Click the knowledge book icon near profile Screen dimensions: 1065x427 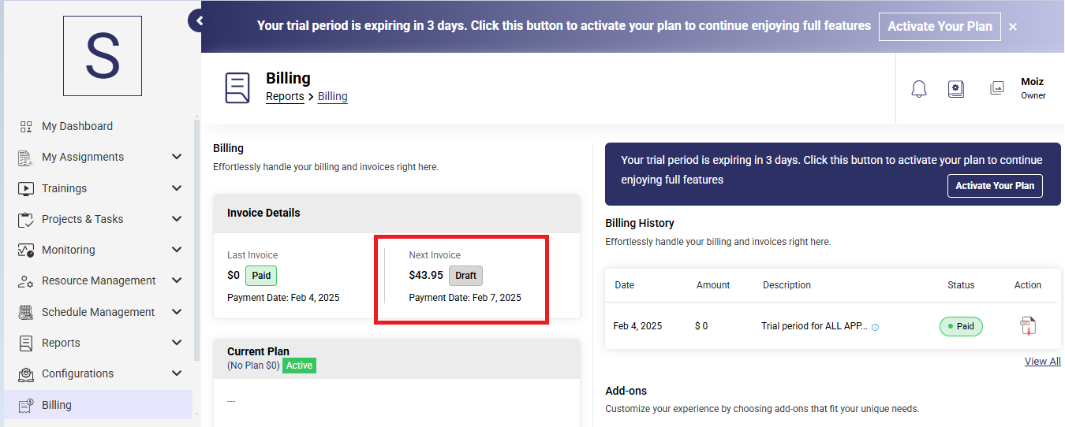click(x=956, y=89)
